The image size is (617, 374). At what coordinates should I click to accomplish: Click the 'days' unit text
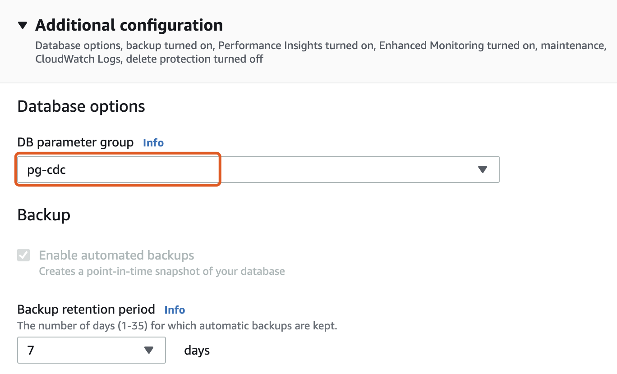(197, 351)
